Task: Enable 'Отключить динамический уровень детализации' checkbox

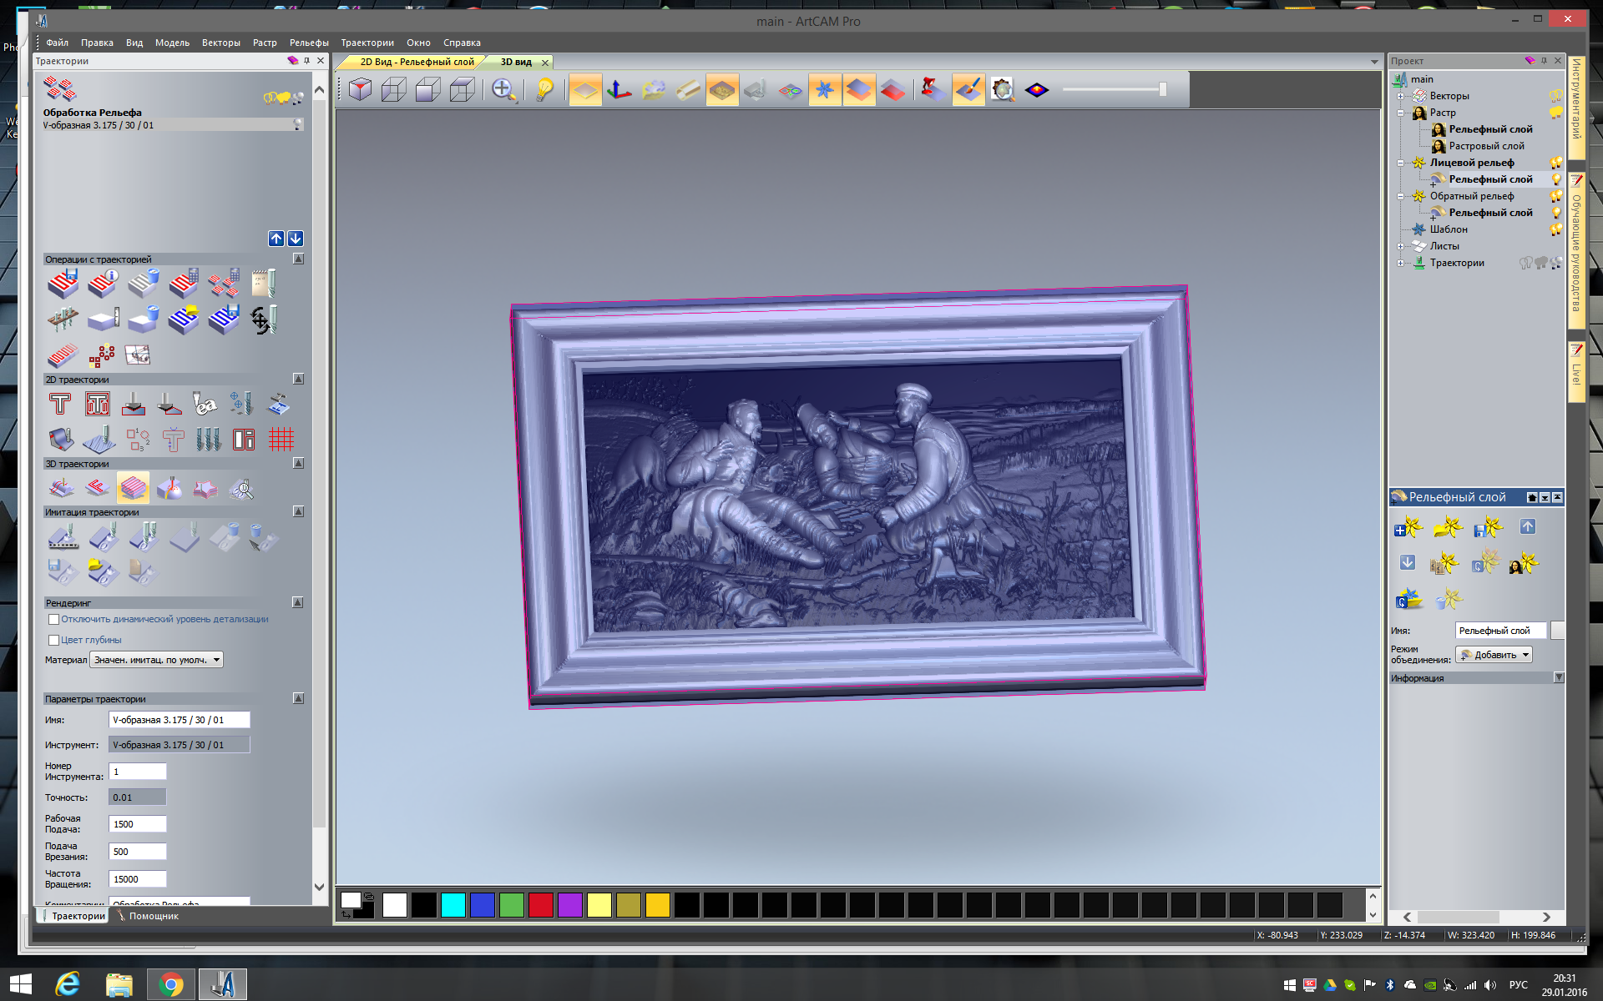Action: tap(54, 619)
